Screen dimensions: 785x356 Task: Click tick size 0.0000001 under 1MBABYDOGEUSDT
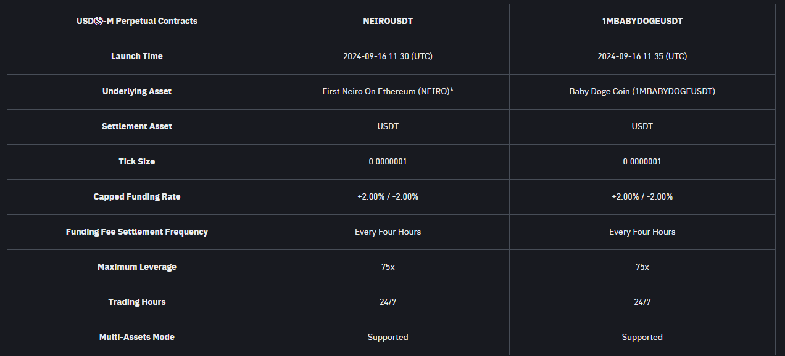[642, 161]
